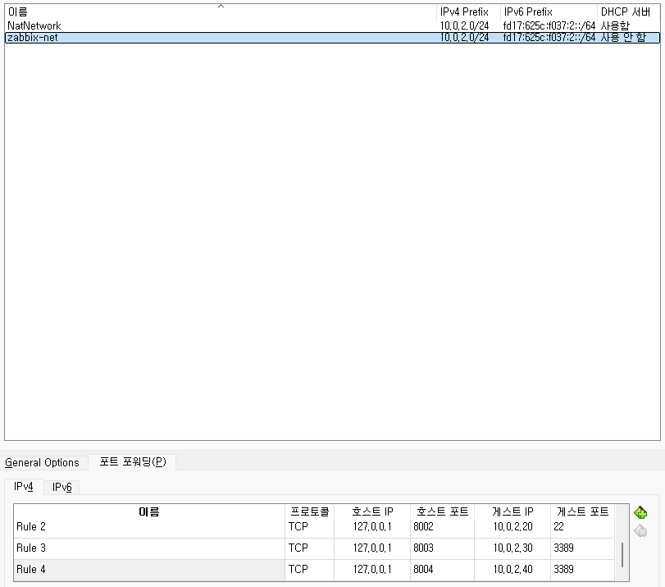Image resolution: width=665 pixels, height=587 pixels.
Task: Select Rule 2 name cell
Action: tap(149, 527)
